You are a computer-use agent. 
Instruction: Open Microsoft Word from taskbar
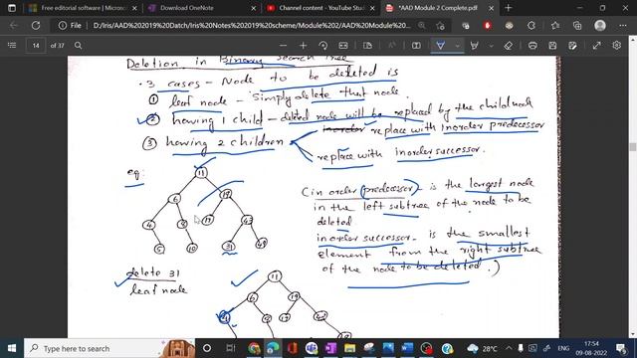point(407,348)
